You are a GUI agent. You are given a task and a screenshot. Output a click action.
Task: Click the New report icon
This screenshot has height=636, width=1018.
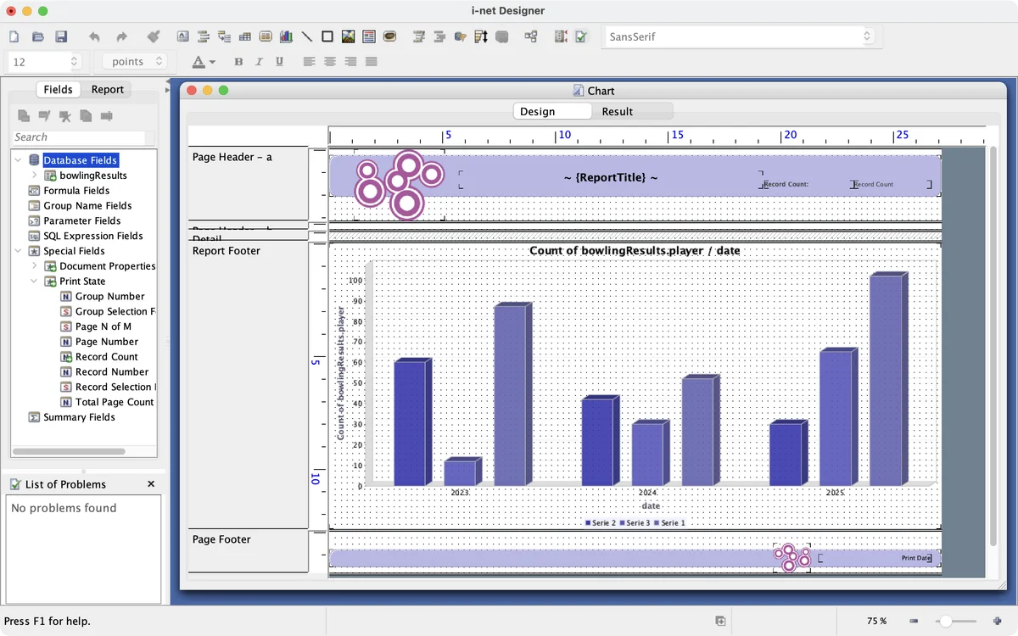tap(14, 36)
